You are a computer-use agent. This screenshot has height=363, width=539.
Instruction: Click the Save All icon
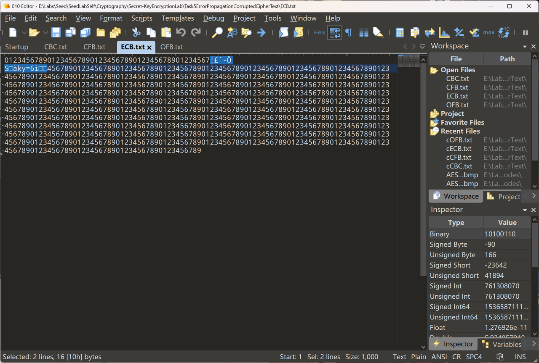coord(85,32)
